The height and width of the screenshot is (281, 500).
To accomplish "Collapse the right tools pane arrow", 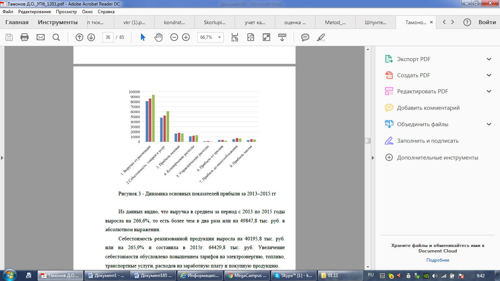I will 373,158.
